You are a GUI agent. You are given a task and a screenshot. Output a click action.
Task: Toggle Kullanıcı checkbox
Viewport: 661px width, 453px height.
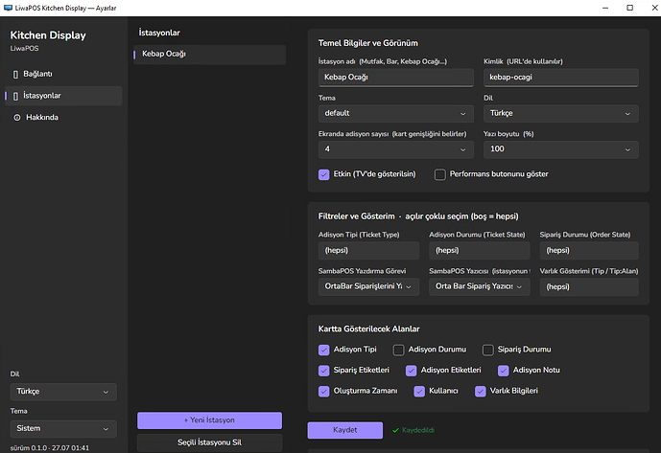pyautogui.click(x=419, y=391)
